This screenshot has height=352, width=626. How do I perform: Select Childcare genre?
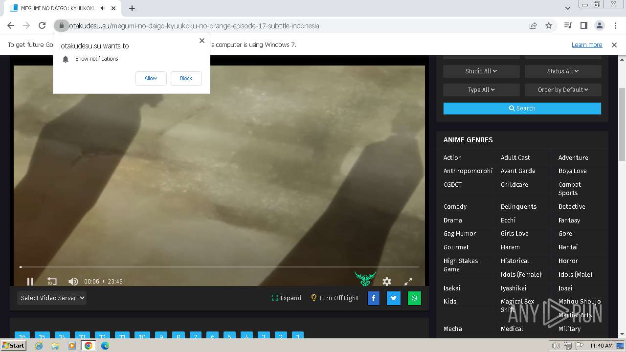pyautogui.click(x=514, y=184)
